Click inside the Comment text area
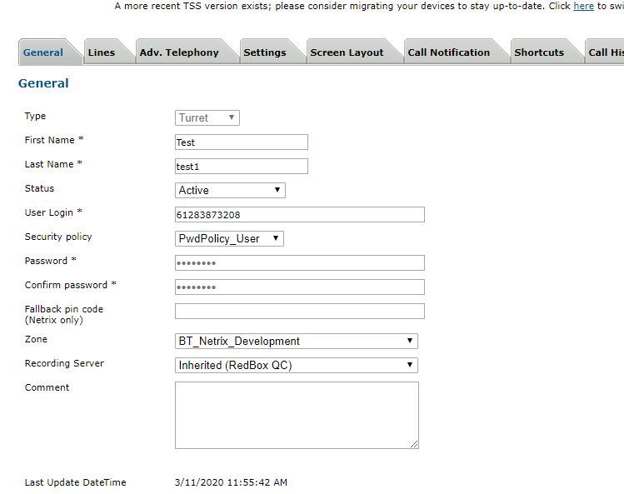Screen dimensions: 624x494 (x=297, y=415)
